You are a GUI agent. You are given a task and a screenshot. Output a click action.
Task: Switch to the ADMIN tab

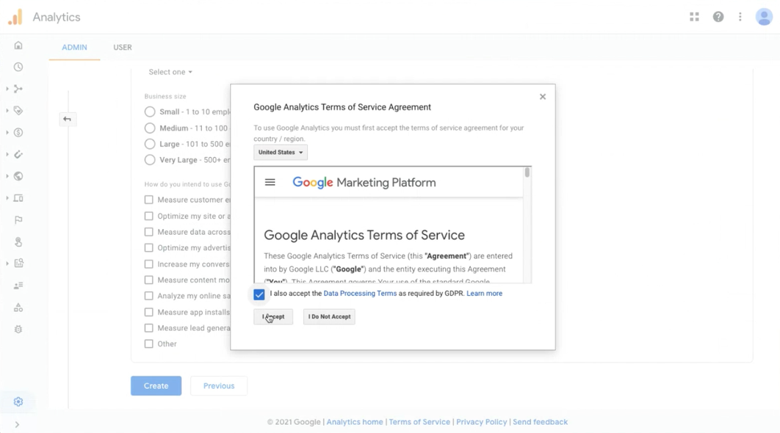click(75, 47)
